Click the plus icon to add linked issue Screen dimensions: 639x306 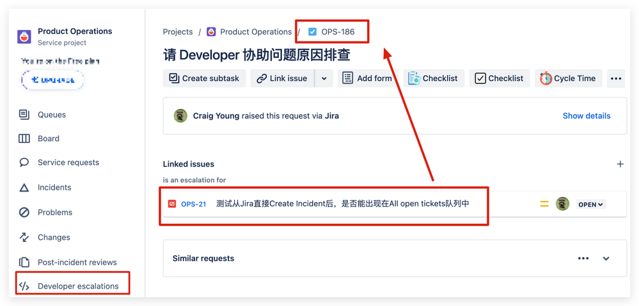pyautogui.click(x=620, y=164)
